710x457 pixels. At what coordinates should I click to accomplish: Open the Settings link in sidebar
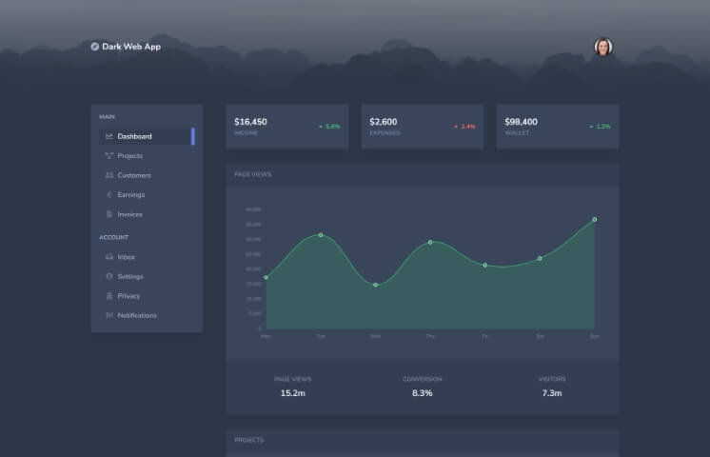[x=148, y=276]
